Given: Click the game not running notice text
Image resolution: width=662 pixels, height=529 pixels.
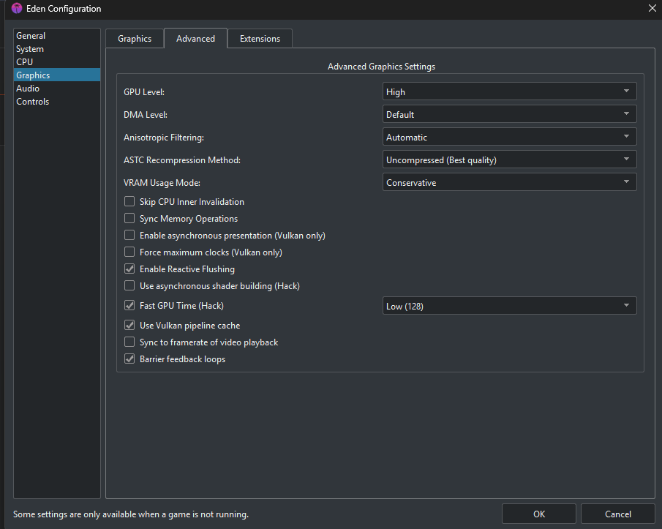Looking at the screenshot, I should (131, 514).
